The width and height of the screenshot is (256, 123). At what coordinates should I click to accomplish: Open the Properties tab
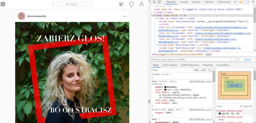(x=208, y=65)
